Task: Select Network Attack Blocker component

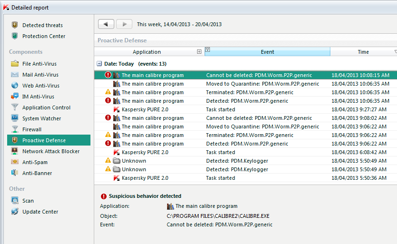Action: [x=51, y=151]
